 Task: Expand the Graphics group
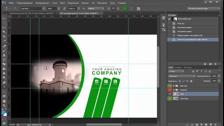point(174,90)
